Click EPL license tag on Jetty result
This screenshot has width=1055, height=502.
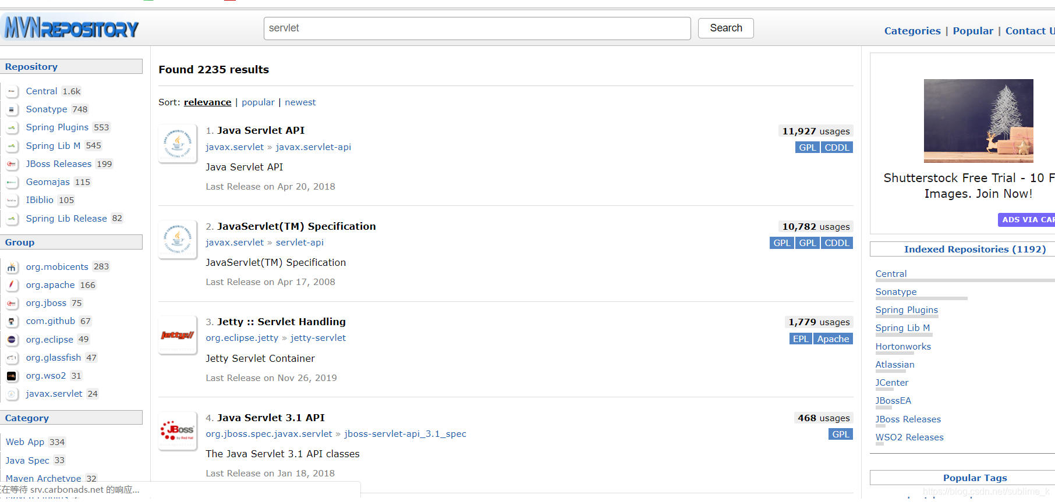coord(801,339)
